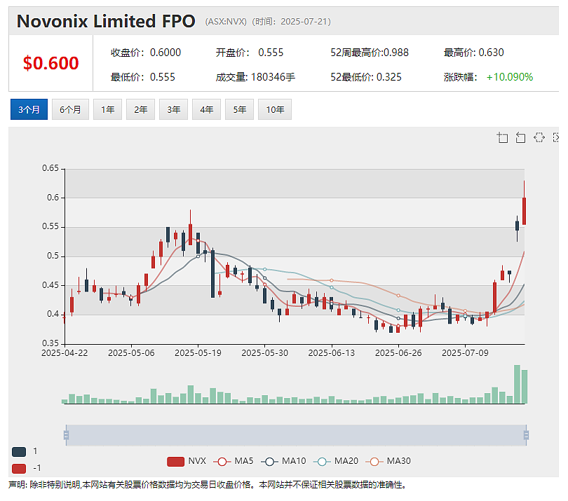Toggle the MA30 legend marker
Screen dimensions: 568x501
[x=374, y=462]
